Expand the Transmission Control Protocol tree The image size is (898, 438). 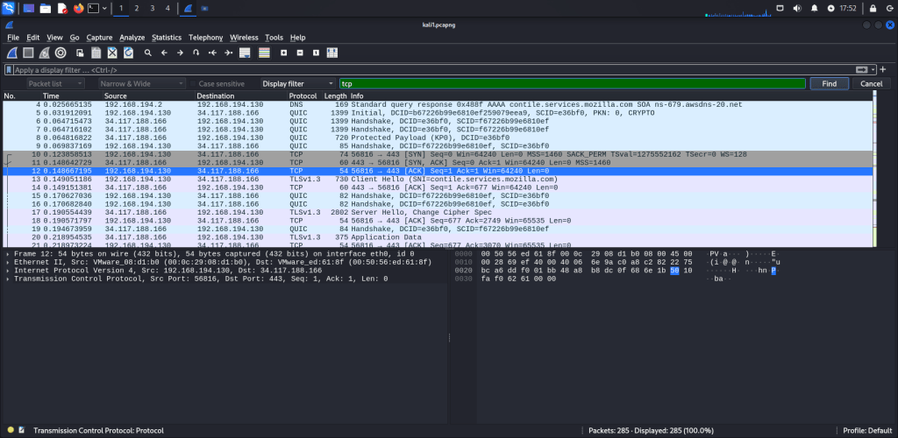[9, 279]
